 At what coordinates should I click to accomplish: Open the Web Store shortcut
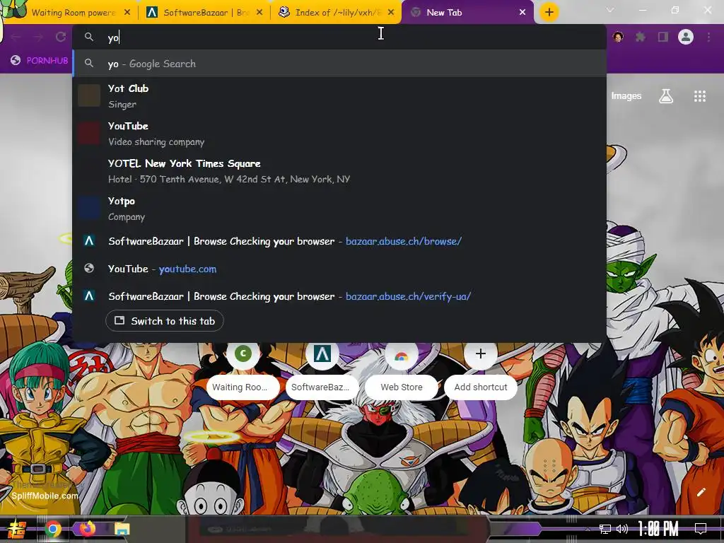(402, 370)
